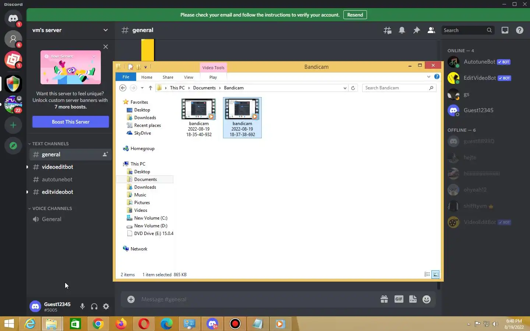This screenshot has width=530, height=331.
Task: Open Discord inbox icon
Action: coord(505,31)
